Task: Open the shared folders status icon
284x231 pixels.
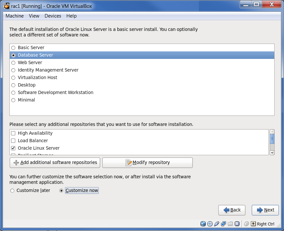Action: pos(230,224)
